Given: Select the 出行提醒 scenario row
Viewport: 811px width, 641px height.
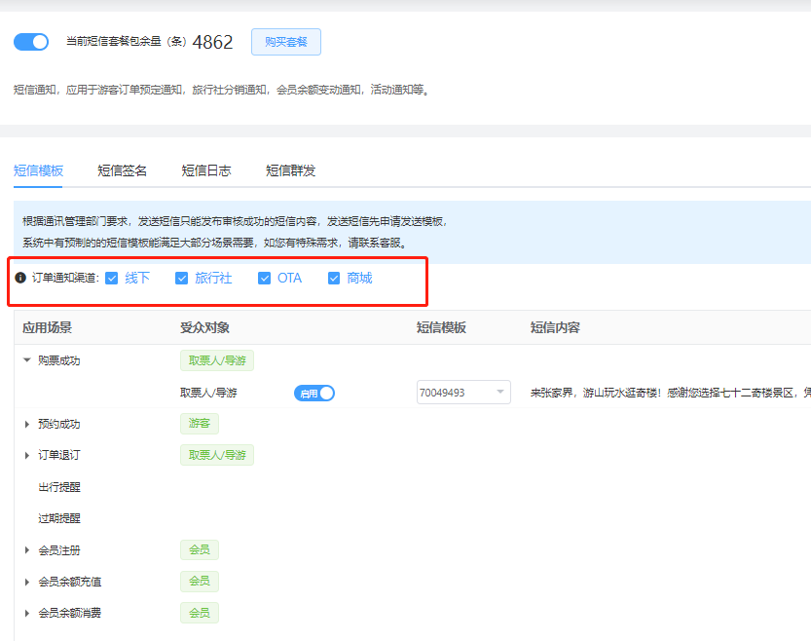Looking at the screenshot, I should (59, 487).
